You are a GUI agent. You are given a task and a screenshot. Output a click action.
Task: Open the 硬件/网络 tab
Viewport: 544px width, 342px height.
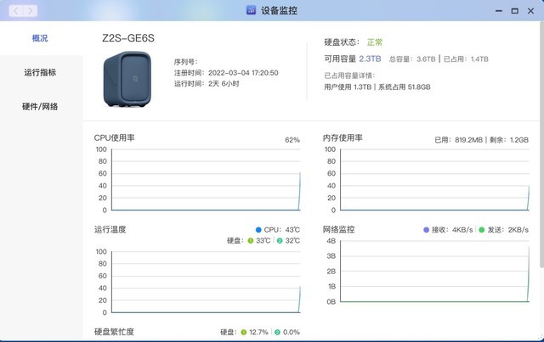[40, 106]
